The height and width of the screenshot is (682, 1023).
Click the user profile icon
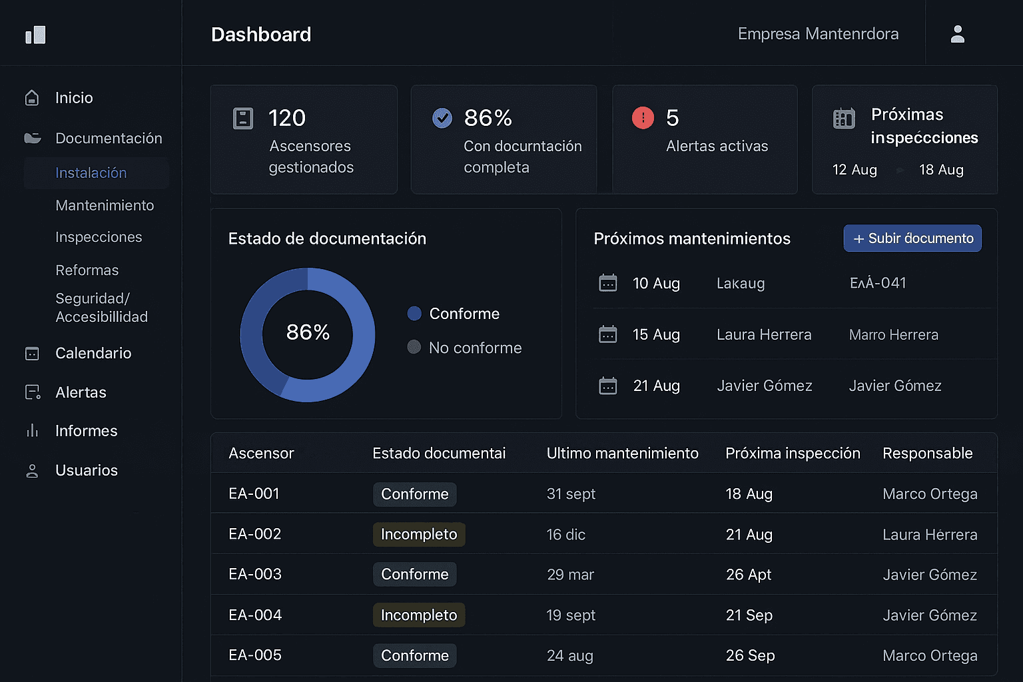click(957, 34)
